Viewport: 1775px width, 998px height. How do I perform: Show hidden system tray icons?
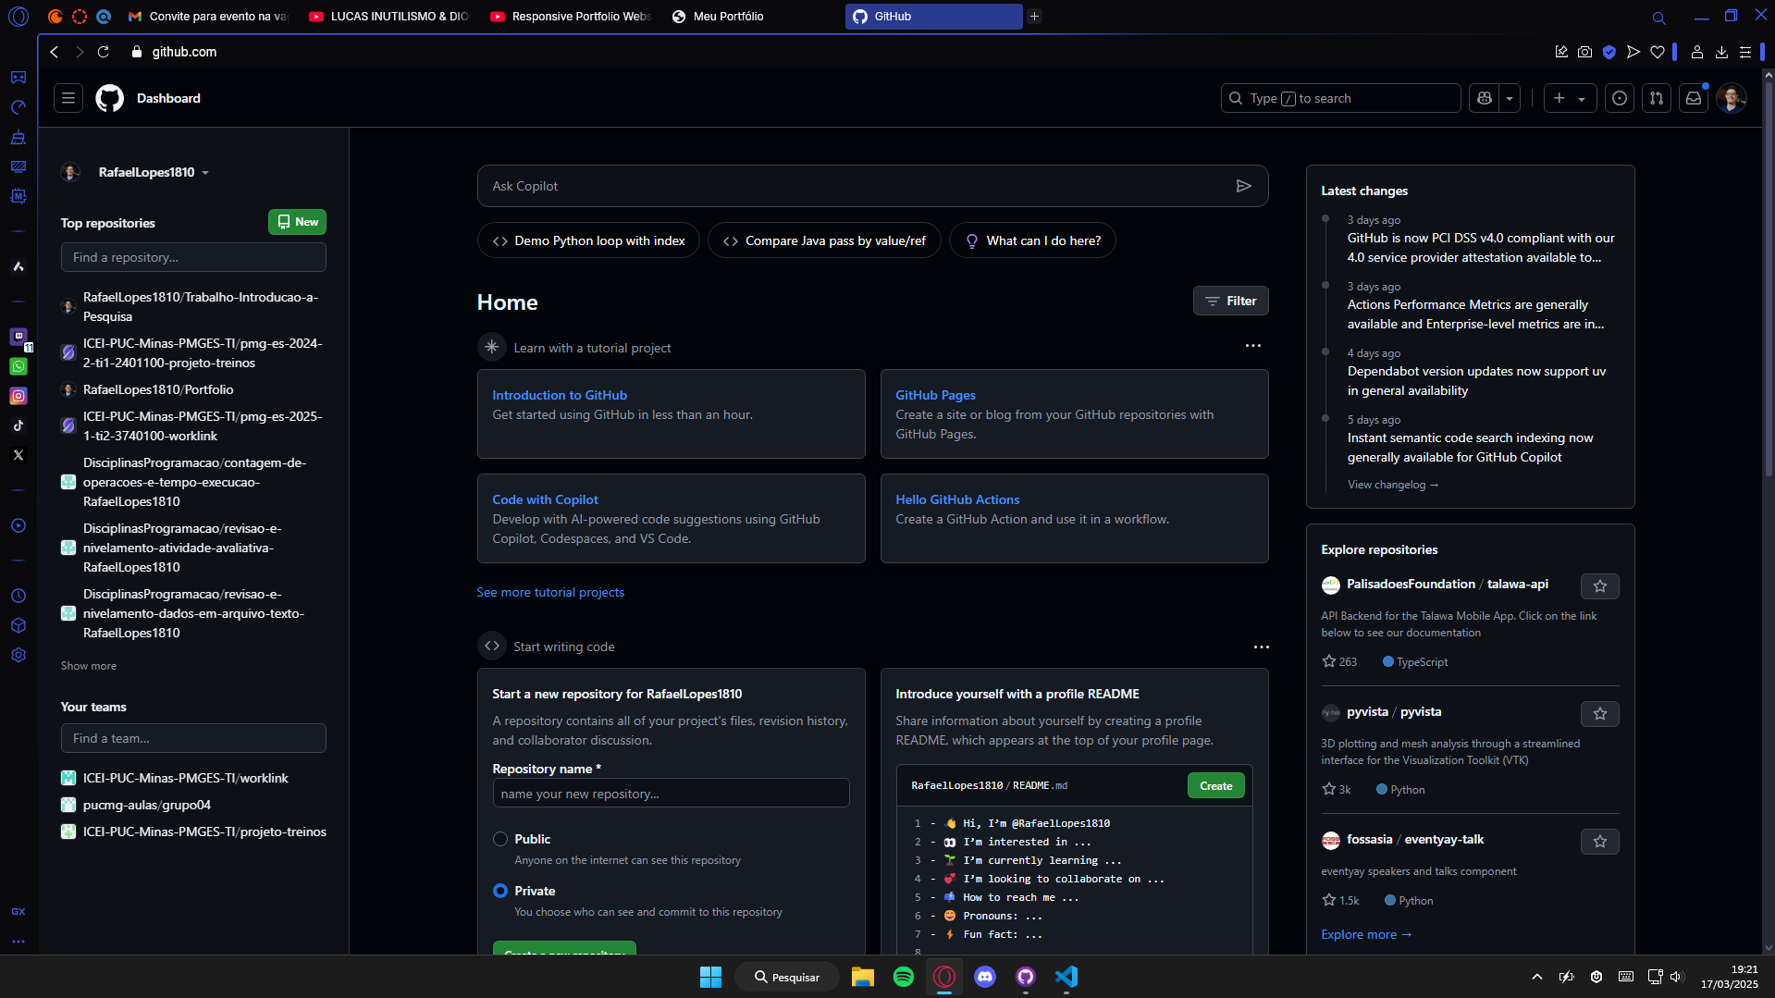(1536, 977)
